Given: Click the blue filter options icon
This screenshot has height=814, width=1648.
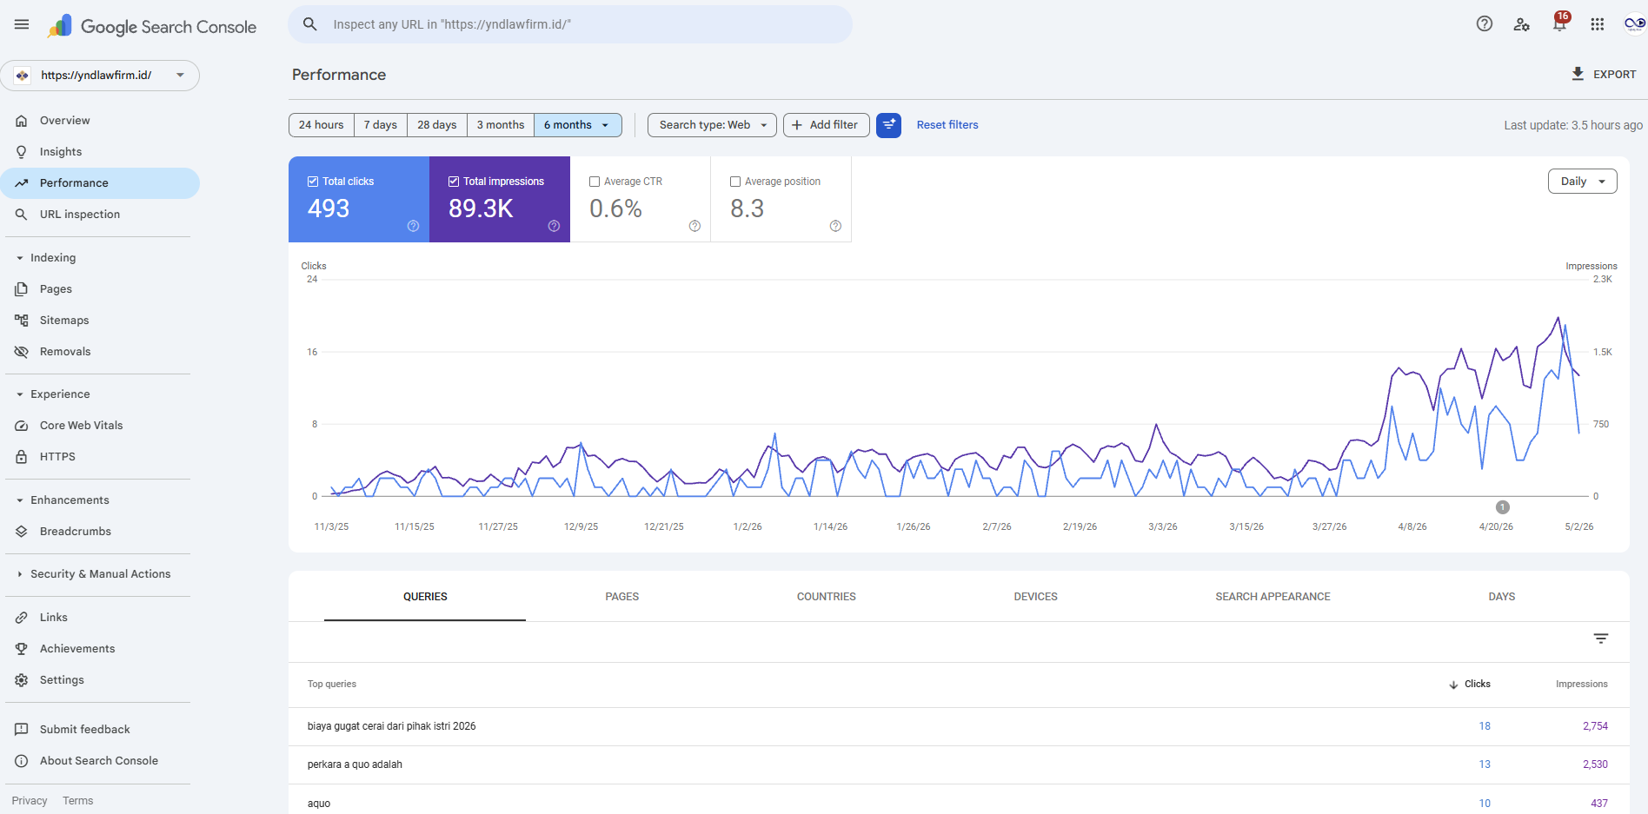Looking at the screenshot, I should pos(888,125).
